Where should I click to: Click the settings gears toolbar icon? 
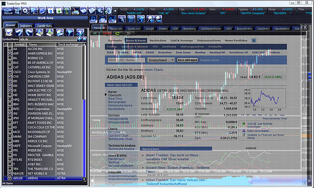(26, 11)
